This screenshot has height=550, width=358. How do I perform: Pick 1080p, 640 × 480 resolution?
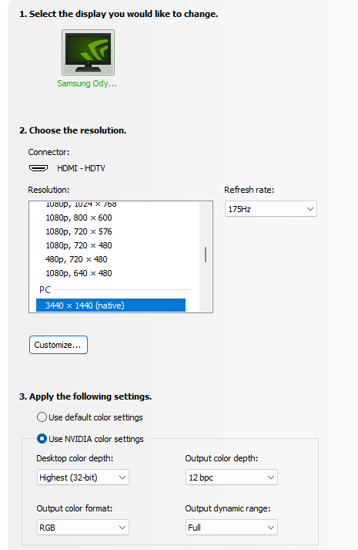click(79, 273)
